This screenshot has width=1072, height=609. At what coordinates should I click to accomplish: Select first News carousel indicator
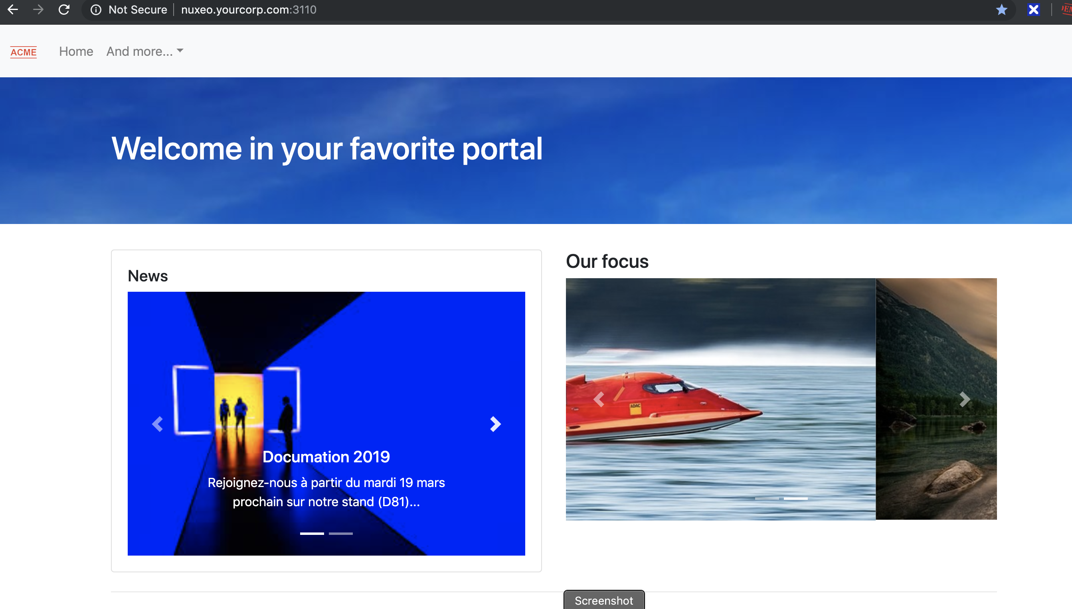(312, 534)
